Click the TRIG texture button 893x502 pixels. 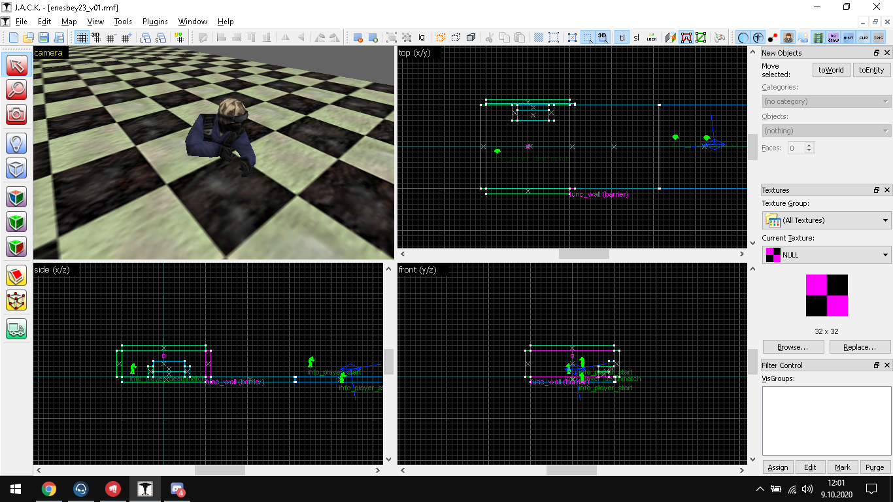(879, 37)
